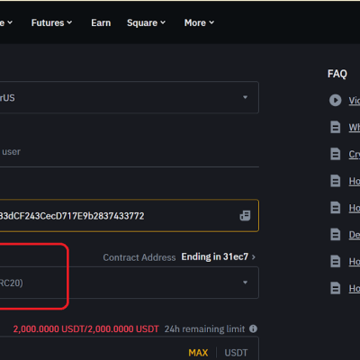
Task: Open the 'Vic' video FAQ link
Action: pos(355,100)
